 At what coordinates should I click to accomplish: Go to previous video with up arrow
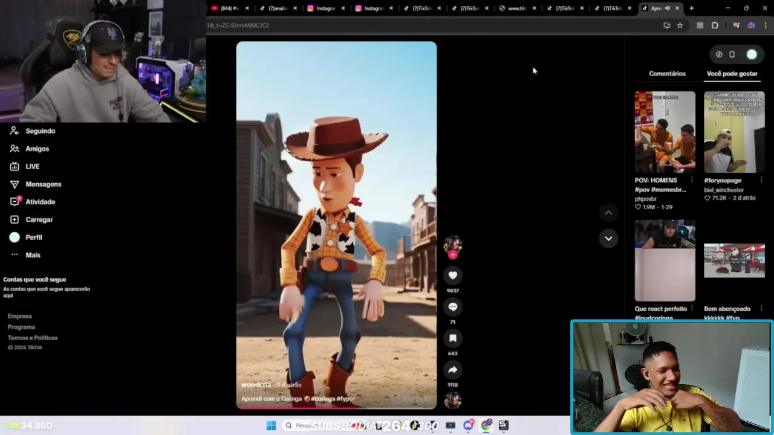coord(608,213)
